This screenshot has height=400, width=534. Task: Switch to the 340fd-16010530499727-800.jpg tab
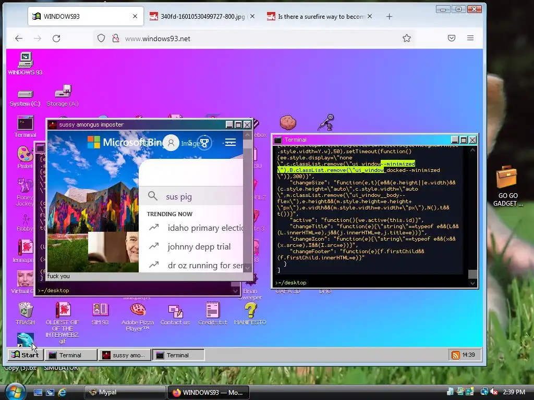(202, 16)
